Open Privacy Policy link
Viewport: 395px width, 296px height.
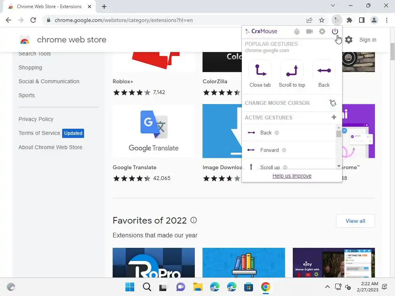coord(36,119)
